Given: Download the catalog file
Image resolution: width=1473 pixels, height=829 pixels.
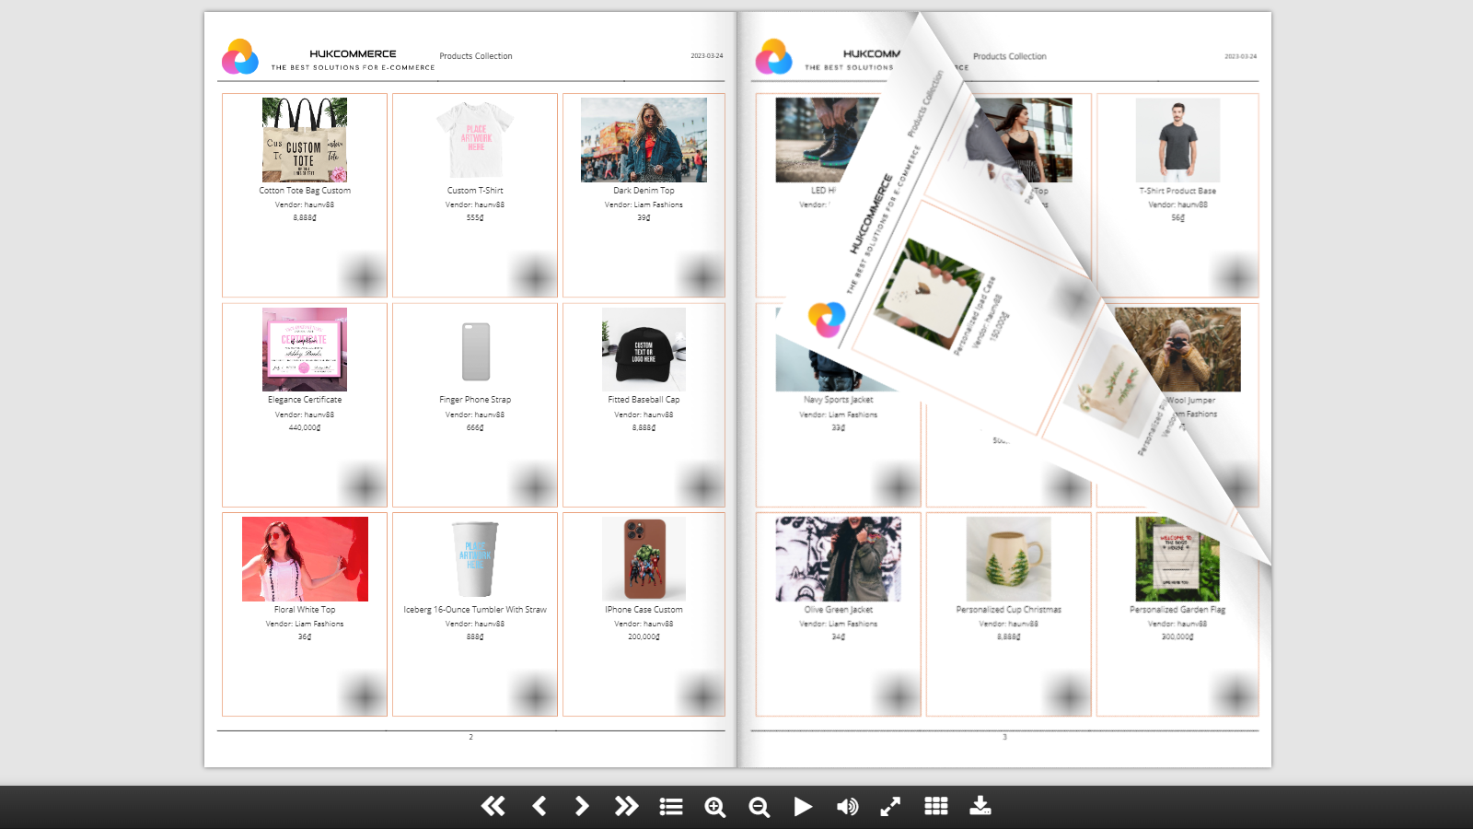Looking at the screenshot, I should [980, 807].
